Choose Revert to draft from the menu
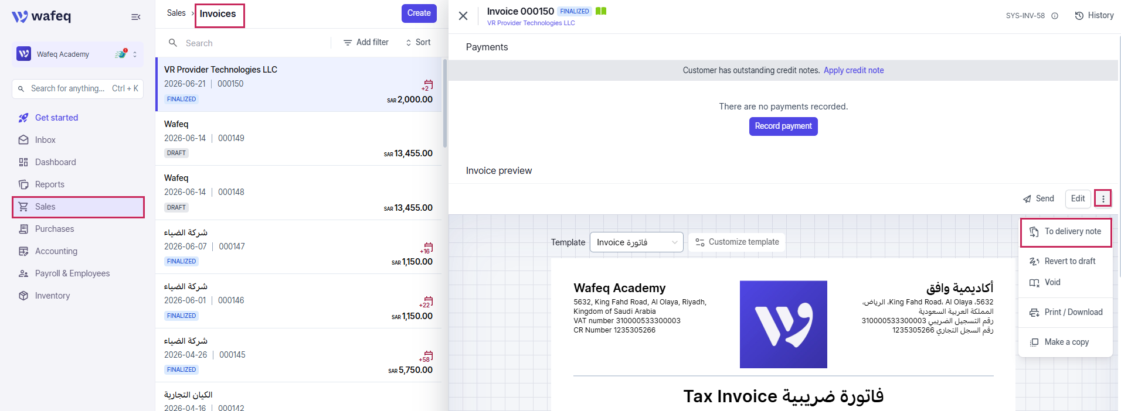Viewport: 1121px width, 411px height. (1065, 261)
